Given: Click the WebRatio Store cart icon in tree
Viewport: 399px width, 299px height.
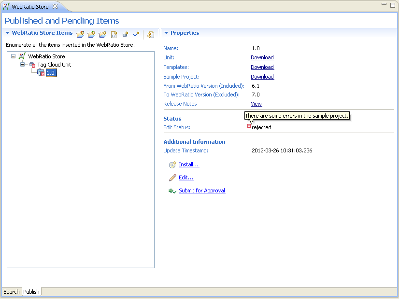Looking at the screenshot, I should click(x=22, y=56).
